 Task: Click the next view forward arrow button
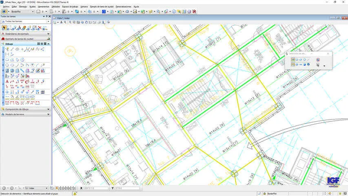12,188
